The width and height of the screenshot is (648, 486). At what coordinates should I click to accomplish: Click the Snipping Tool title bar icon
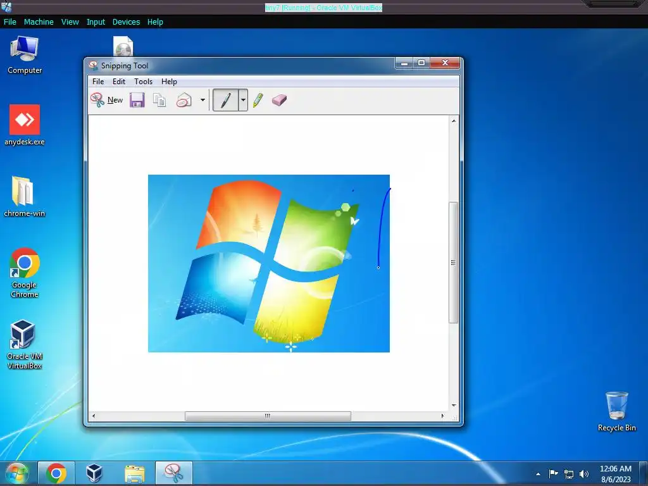[x=94, y=66]
